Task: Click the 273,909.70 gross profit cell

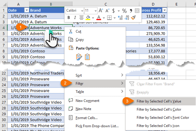Action: pos(153,34)
